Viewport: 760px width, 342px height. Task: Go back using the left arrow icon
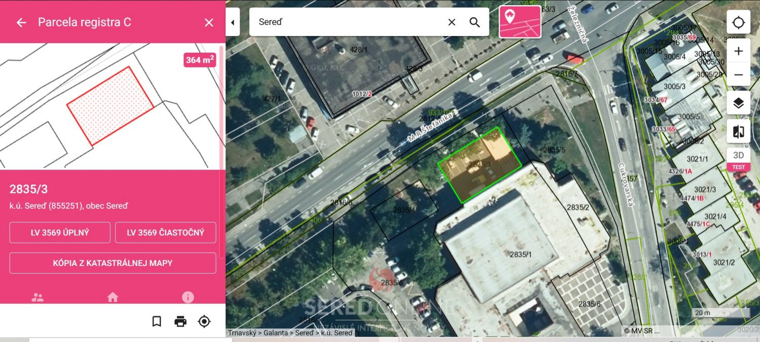[x=21, y=22]
